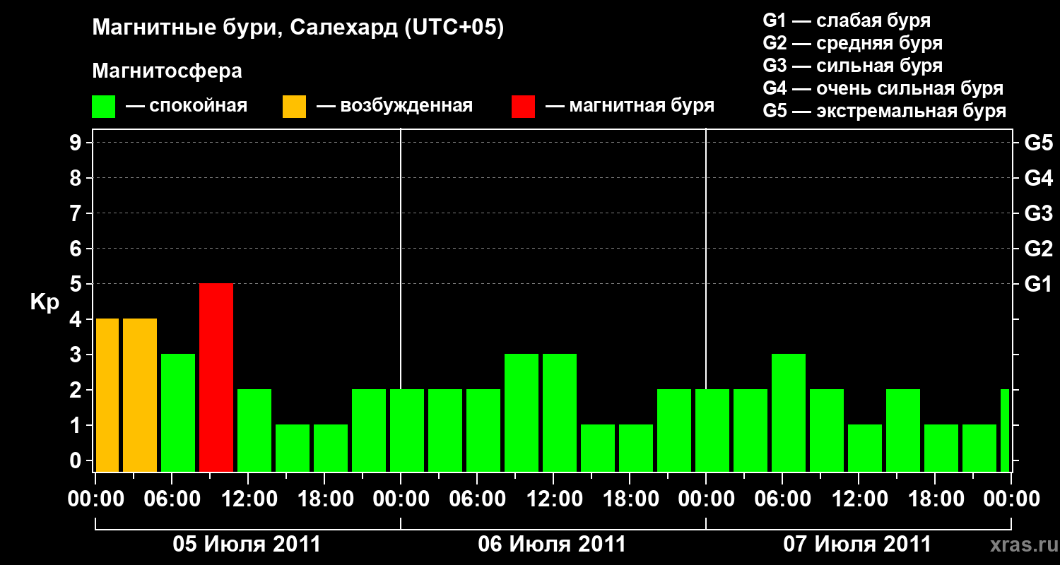The height and width of the screenshot is (565, 1060).
Task: Click the '00:00' label starting 06 Июля
Action: tap(401, 499)
